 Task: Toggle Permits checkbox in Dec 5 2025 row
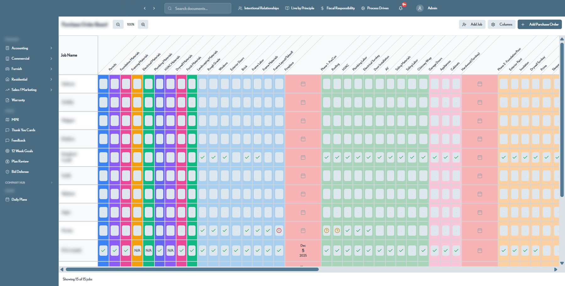pyautogui.click(x=103, y=251)
